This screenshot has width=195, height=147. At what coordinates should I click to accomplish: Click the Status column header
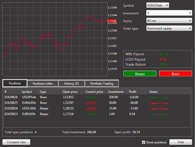(x=153, y=92)
